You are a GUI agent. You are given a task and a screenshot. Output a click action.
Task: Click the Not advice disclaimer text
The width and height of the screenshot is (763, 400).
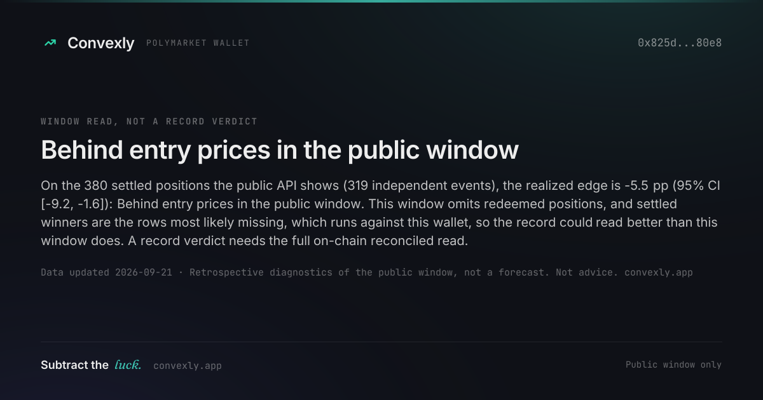587,272
